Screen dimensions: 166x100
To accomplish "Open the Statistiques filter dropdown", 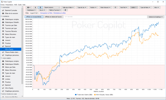I will [x=31, y=10].
